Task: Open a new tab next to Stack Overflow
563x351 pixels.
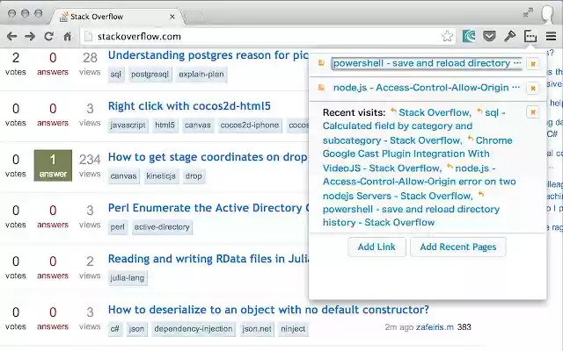Action: coord(196,17)
